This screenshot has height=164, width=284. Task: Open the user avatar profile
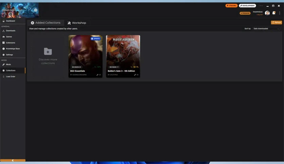[267, 13]
